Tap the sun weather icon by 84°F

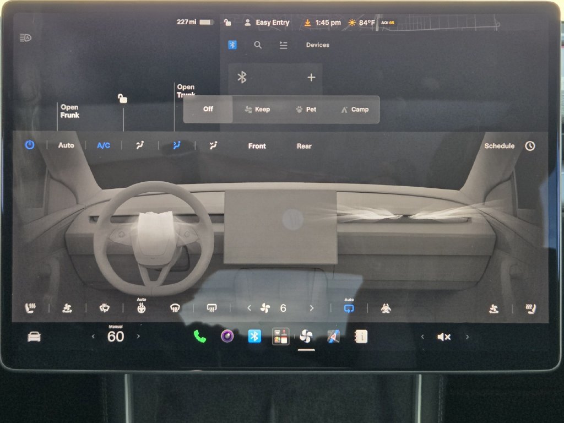coord(352,23)
